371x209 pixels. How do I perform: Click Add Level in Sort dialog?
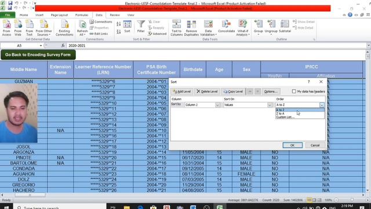(x=181, y=92)
